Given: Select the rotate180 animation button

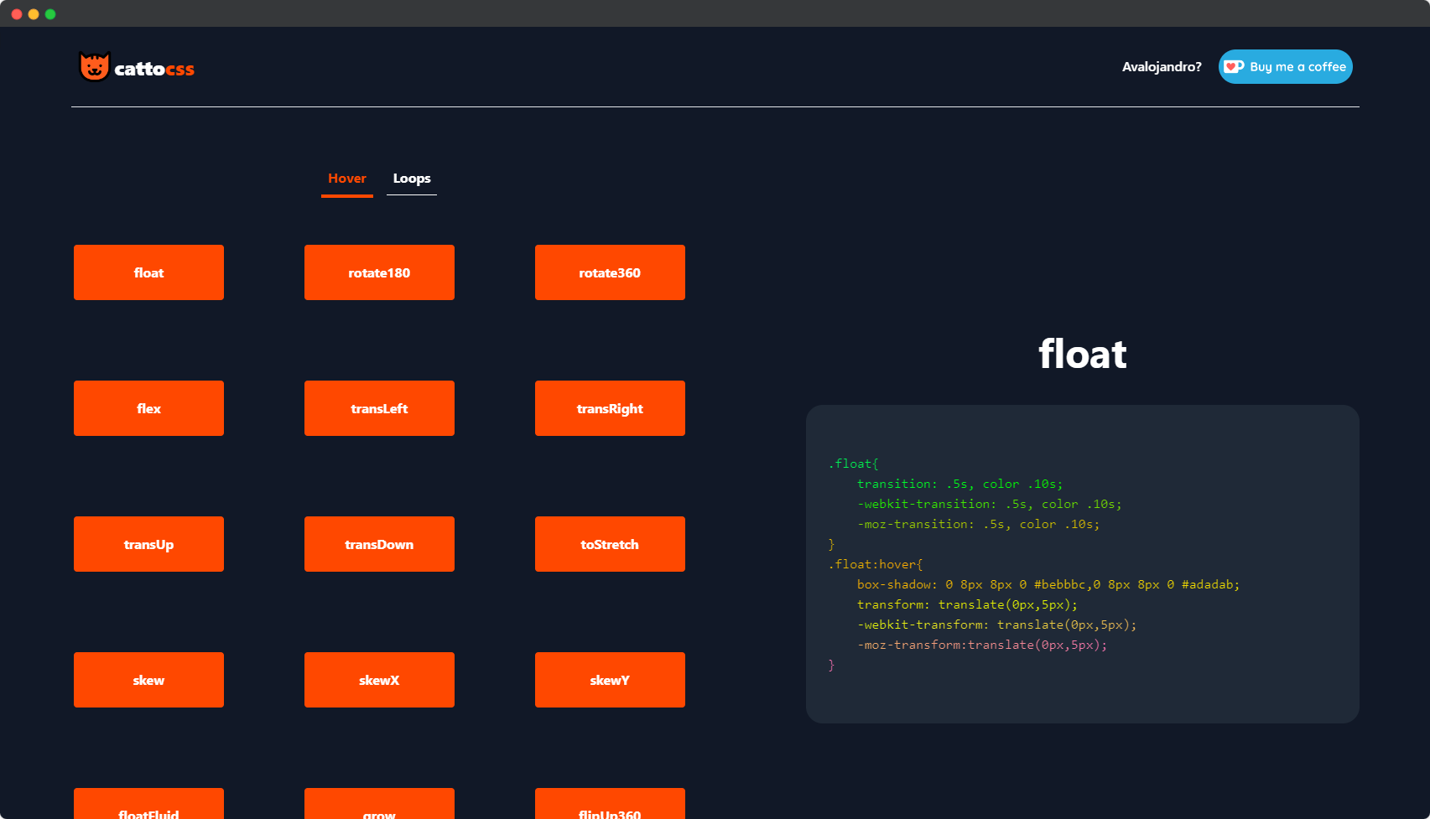Looking at the screenshot, I should click(379, 272).
